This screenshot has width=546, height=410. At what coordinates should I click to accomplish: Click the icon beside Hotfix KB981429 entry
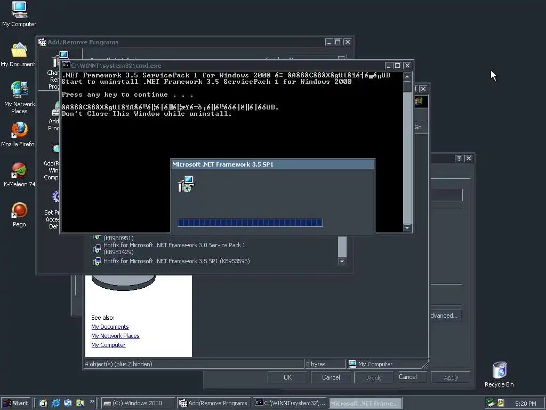coord(97,249)
